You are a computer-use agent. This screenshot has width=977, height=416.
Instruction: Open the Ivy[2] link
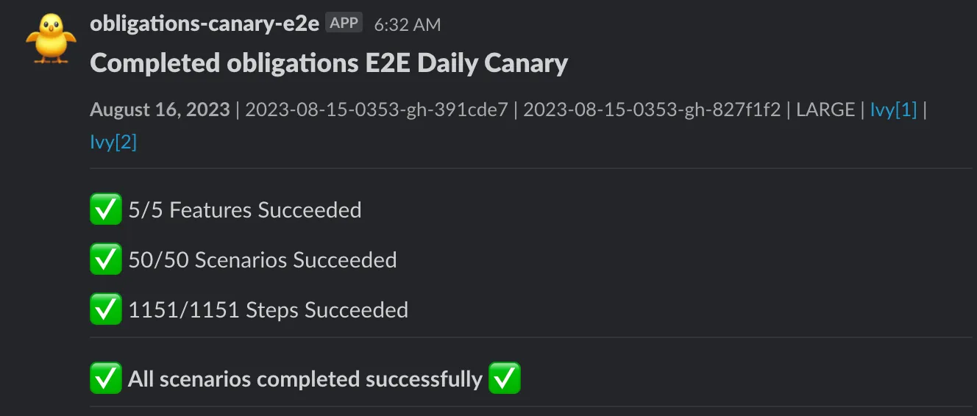tap(113, 142)
